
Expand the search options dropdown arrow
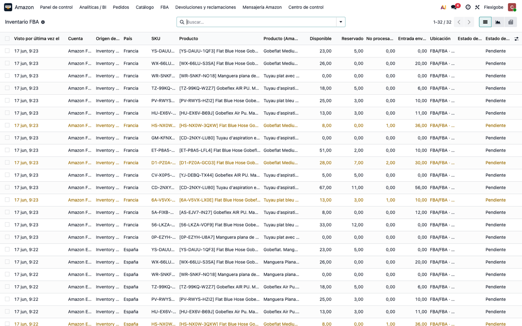tap(341, 22)
